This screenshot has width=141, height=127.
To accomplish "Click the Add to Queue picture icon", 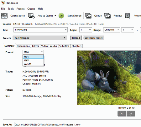I will tap(31, 16).
